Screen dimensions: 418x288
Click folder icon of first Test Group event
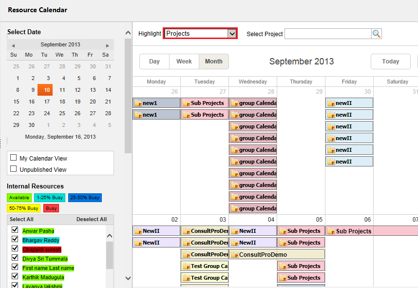point(187,266)
